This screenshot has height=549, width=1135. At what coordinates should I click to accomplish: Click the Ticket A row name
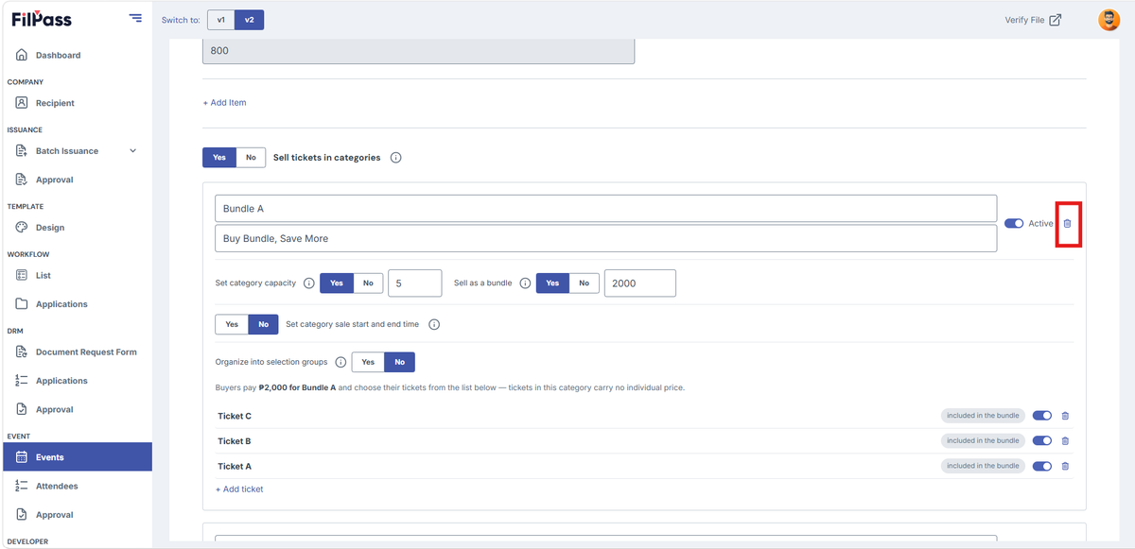(x=235, y=466)
